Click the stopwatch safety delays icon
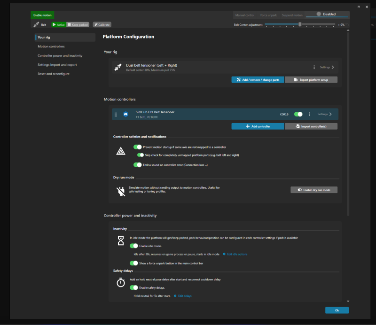Image resolution: width=376 pixels, height=325 pixels. [x=121, y=282]
